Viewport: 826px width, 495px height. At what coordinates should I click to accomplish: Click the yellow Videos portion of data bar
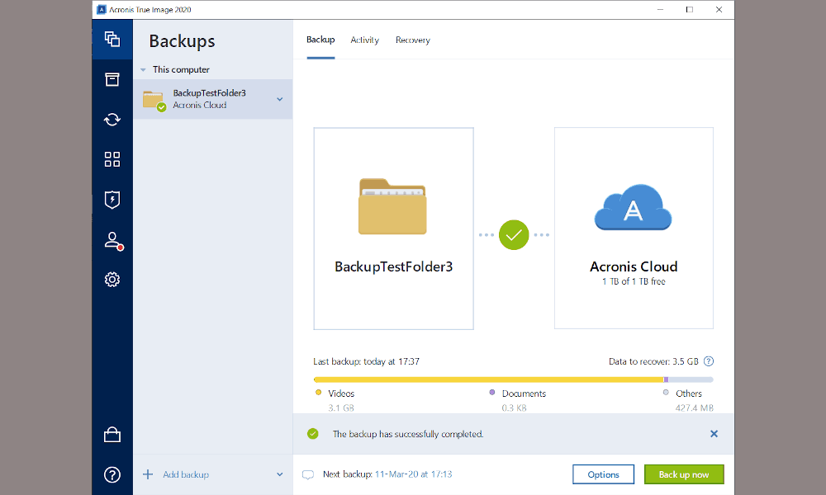click(488, 379)
